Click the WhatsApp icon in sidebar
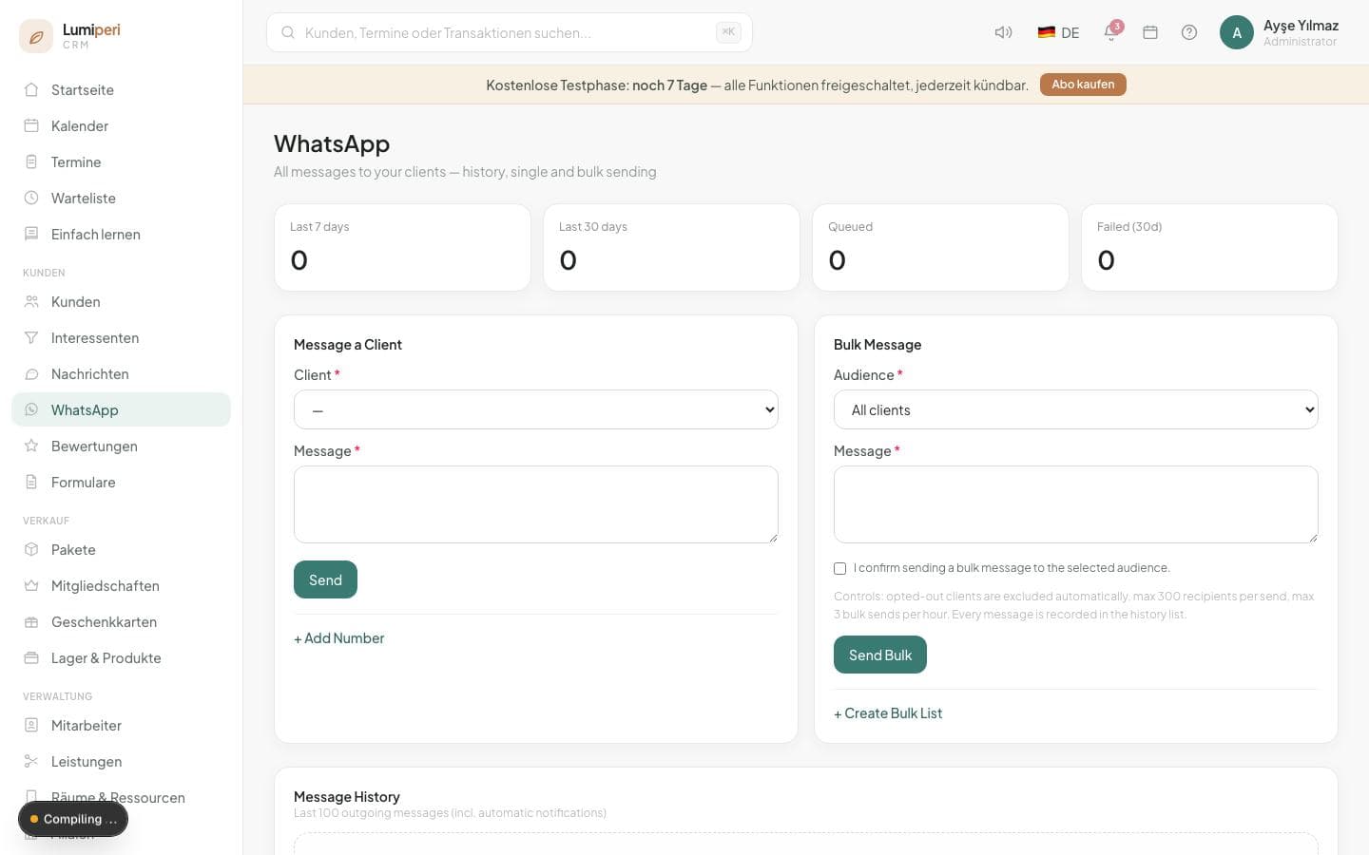 click(x=31, y=410)
